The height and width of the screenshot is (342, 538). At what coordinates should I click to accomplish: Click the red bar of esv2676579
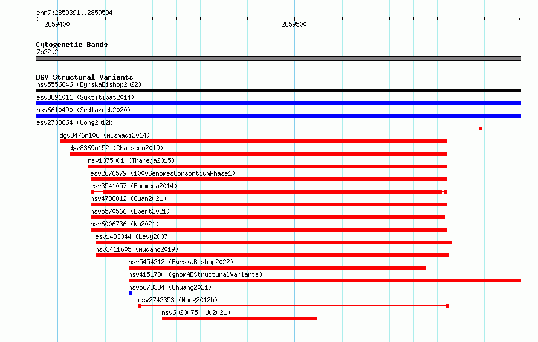268,179
